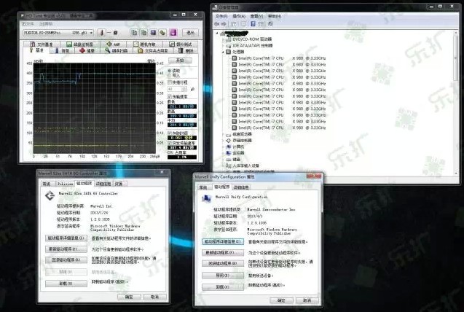Click 禁用 disable in Marvell Unify dialog
This screenshot has height=312, width=464.
coord(223,276)
